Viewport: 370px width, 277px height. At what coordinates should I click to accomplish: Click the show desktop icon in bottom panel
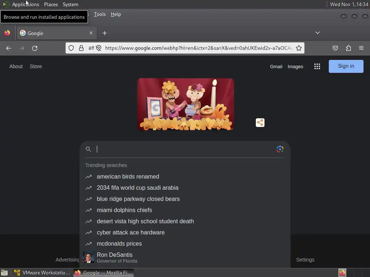coord(4,273)
